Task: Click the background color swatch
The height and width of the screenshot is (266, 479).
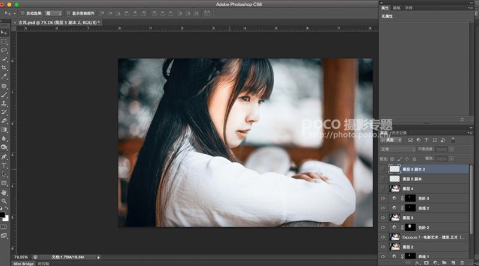Action: pyautogui.click(x=6, y=218)
